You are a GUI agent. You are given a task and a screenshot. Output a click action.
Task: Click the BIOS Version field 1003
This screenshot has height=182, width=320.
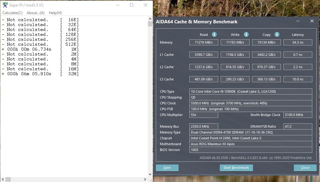click(x=251, y=149)
